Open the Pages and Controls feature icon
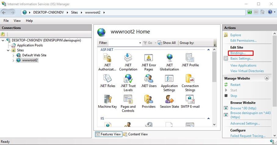277x145 pixels. [x=128, y=103]
